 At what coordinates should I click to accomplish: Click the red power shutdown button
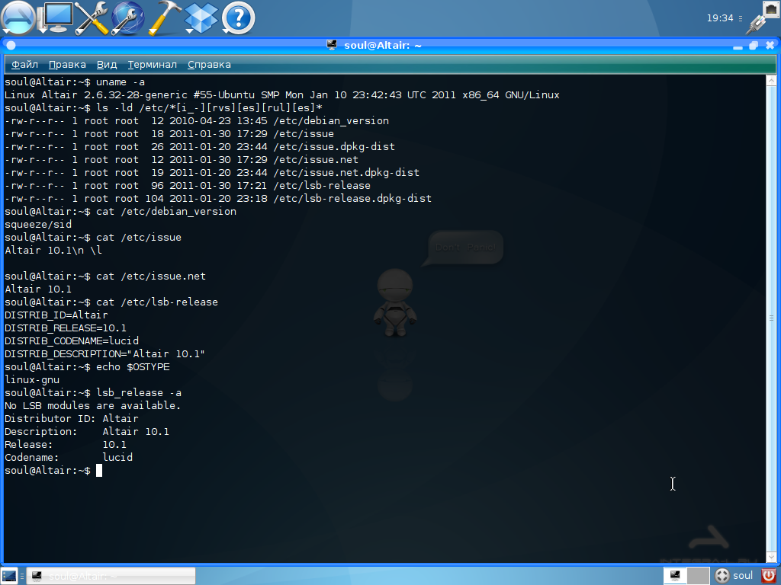coord(769,576)
